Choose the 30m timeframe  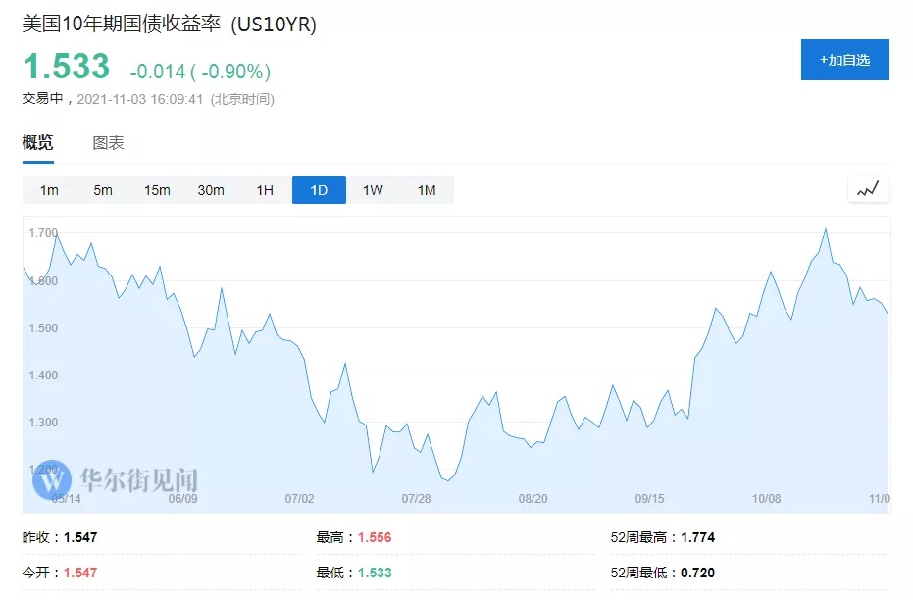(211, 190)
